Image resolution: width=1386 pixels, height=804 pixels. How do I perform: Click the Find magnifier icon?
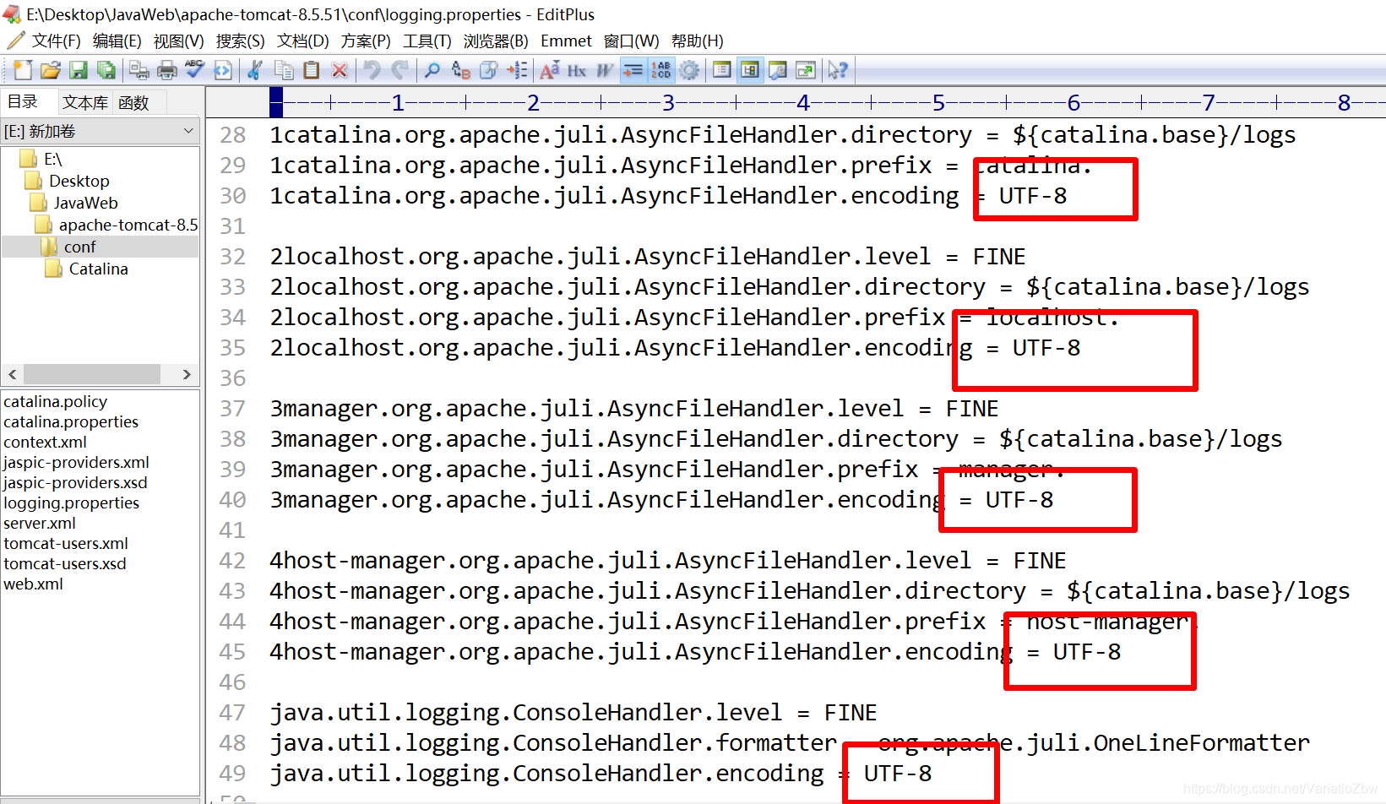pyautogui.click(x=432, y=70)
